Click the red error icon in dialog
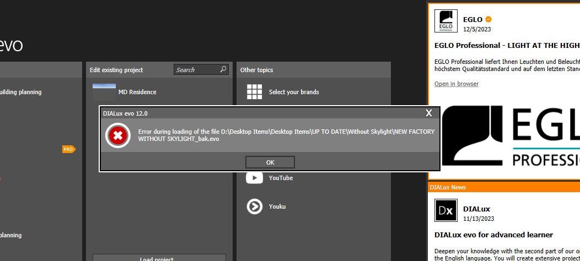 tap(118, 135)
